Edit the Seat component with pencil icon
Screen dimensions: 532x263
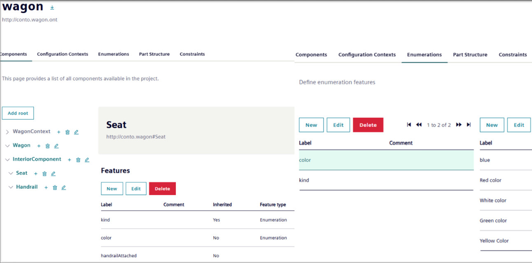[x=53, y=174]
